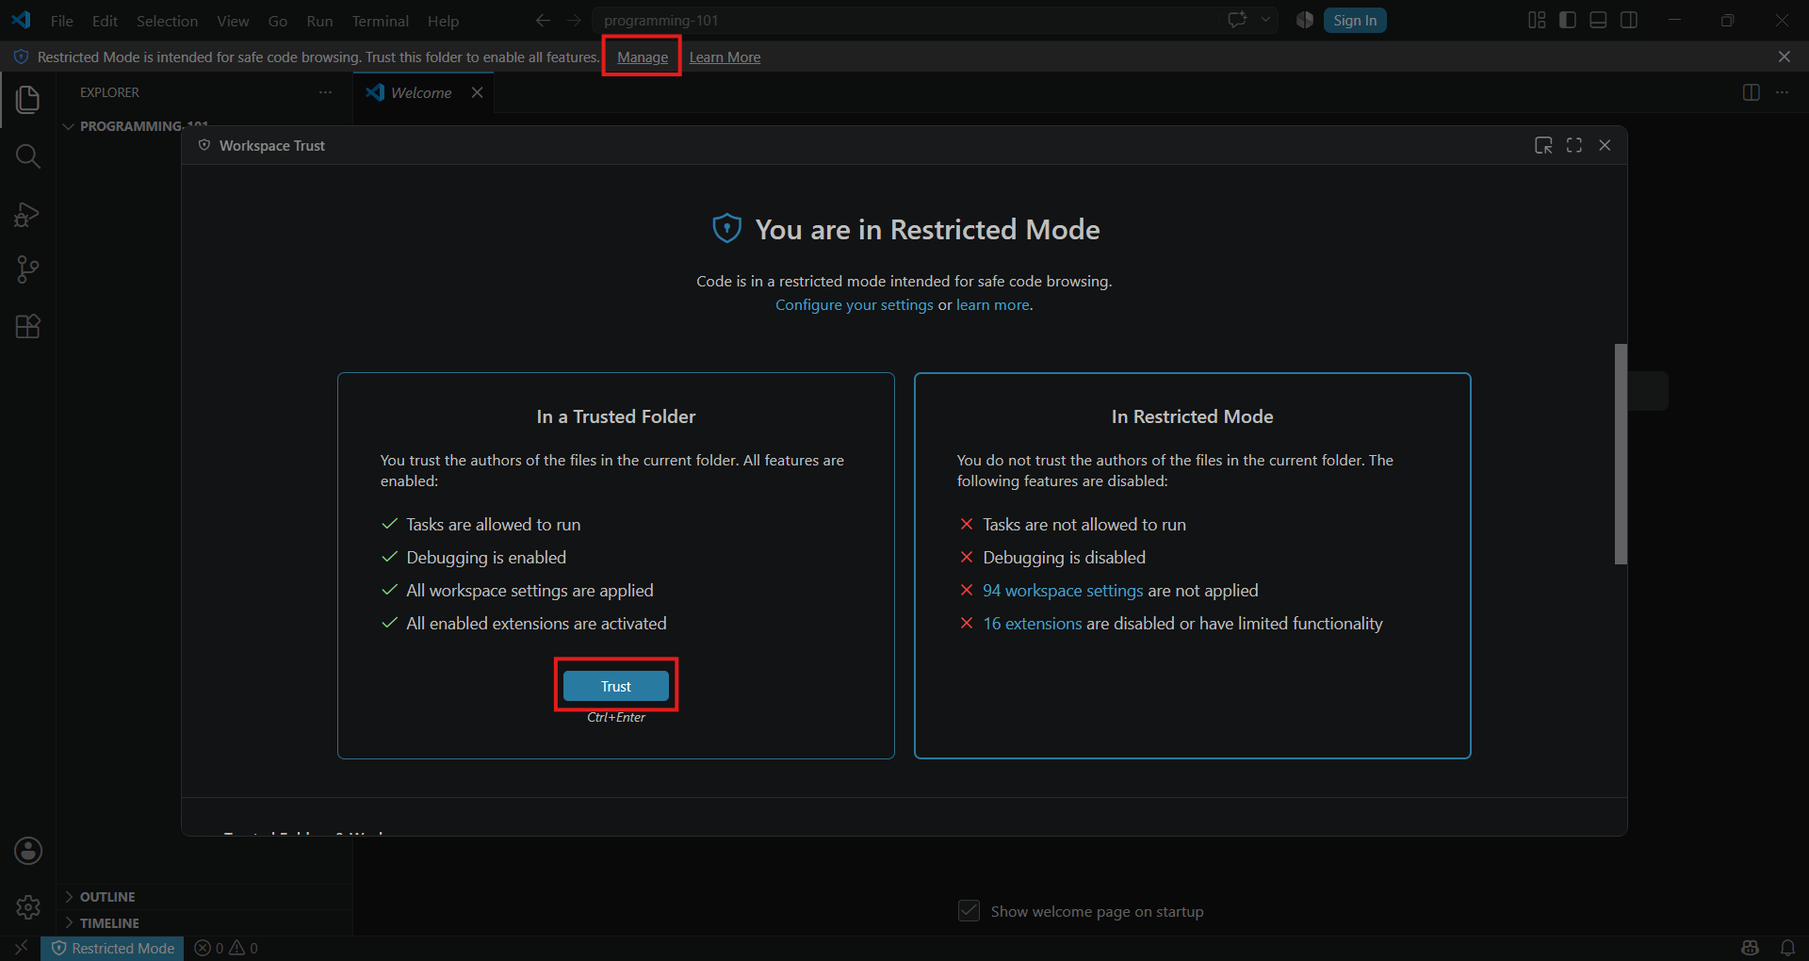The image size is (1809, 961).
Task: Split the editor to the right
Action: click(1752, 92)
